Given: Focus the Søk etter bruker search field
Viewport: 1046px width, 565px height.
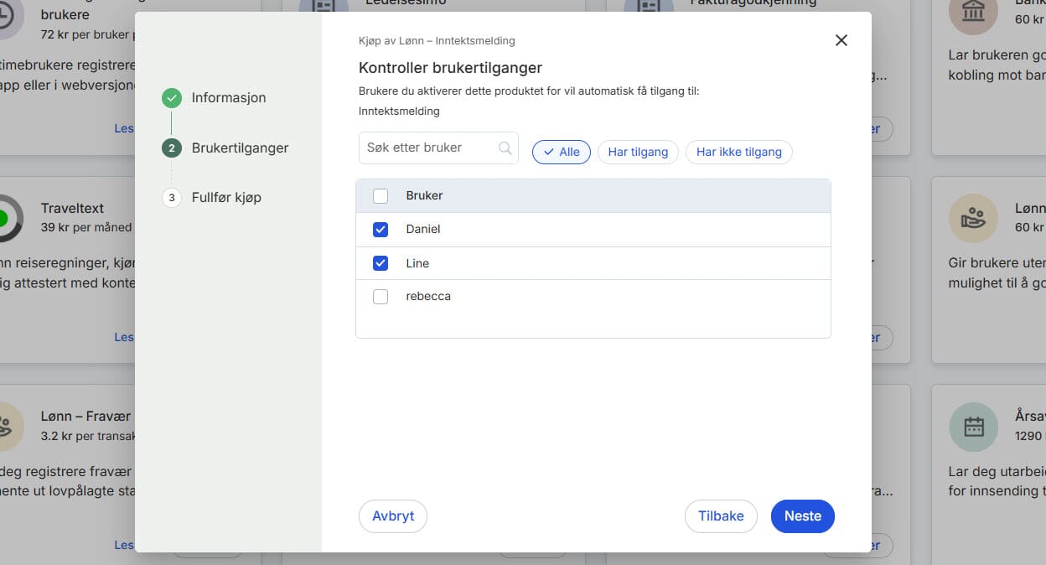Looking at the screenshot, I should point(438,148).
